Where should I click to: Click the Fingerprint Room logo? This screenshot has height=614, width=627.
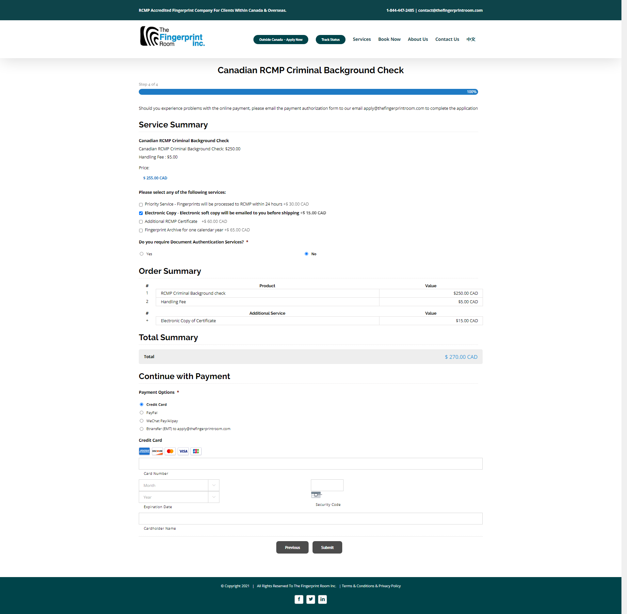[x=172, y=37]
